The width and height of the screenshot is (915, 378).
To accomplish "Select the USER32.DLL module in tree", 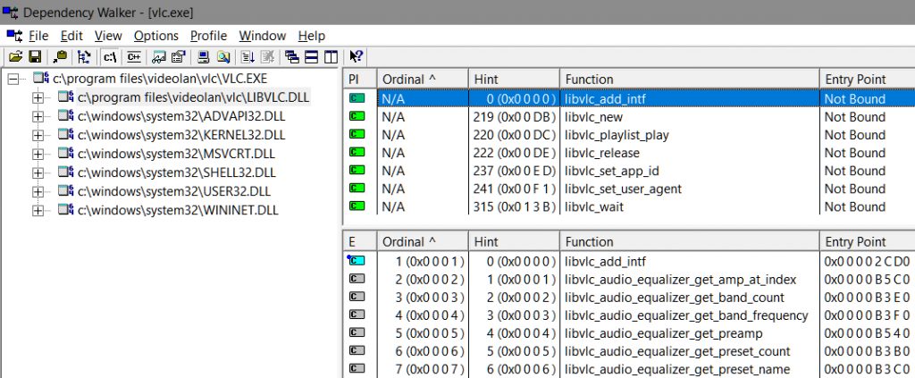I will point(174,192).
